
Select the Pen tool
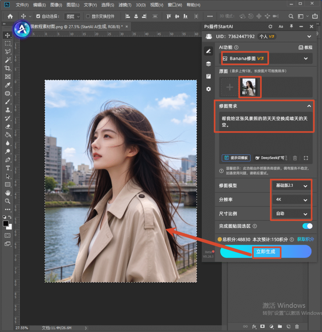point(8,160)
